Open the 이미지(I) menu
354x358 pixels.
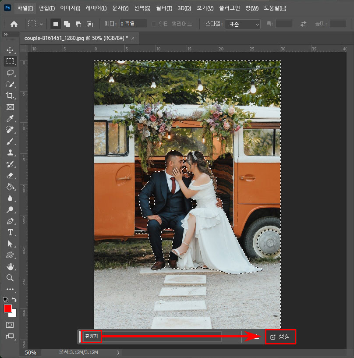70,8
